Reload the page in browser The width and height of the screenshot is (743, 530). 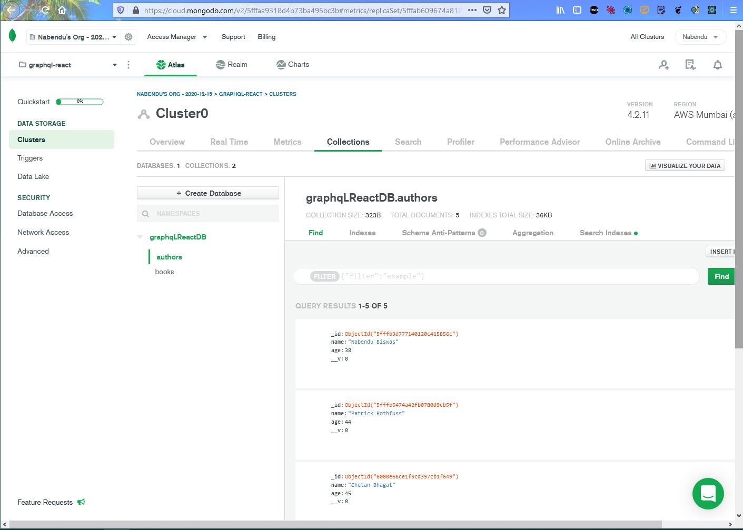tap(45, 10)
